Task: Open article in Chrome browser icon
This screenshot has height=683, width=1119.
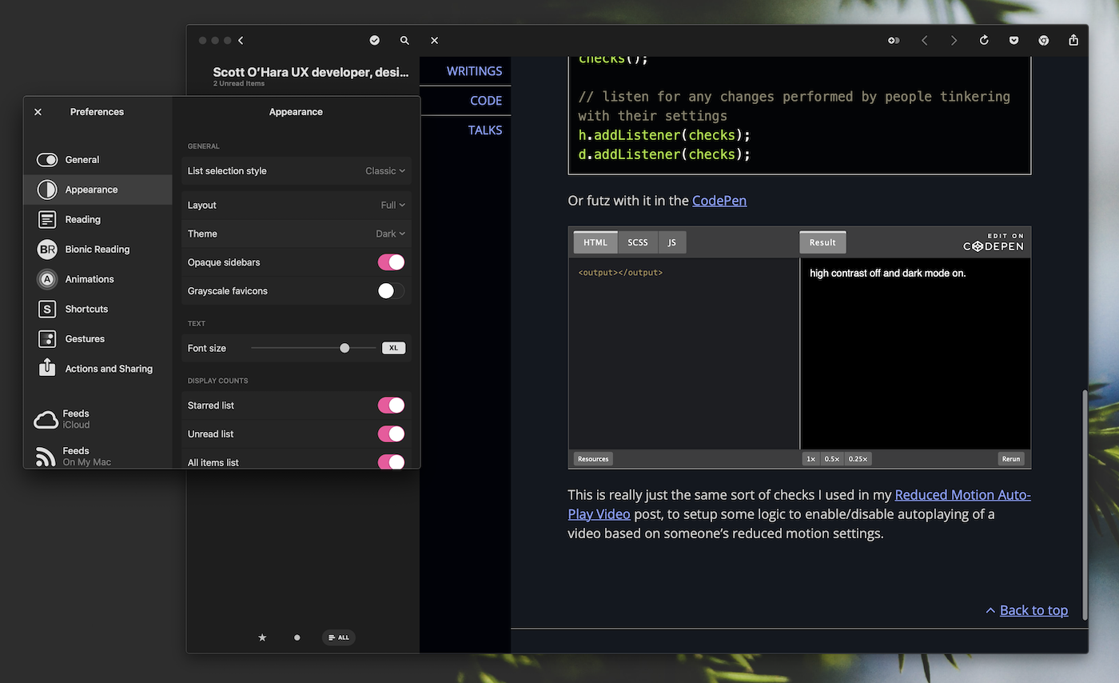Action: [x=1043, y=41]
